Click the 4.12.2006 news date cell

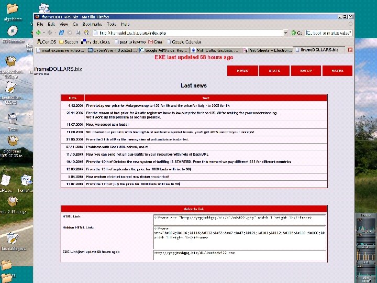tap(73, 105)
